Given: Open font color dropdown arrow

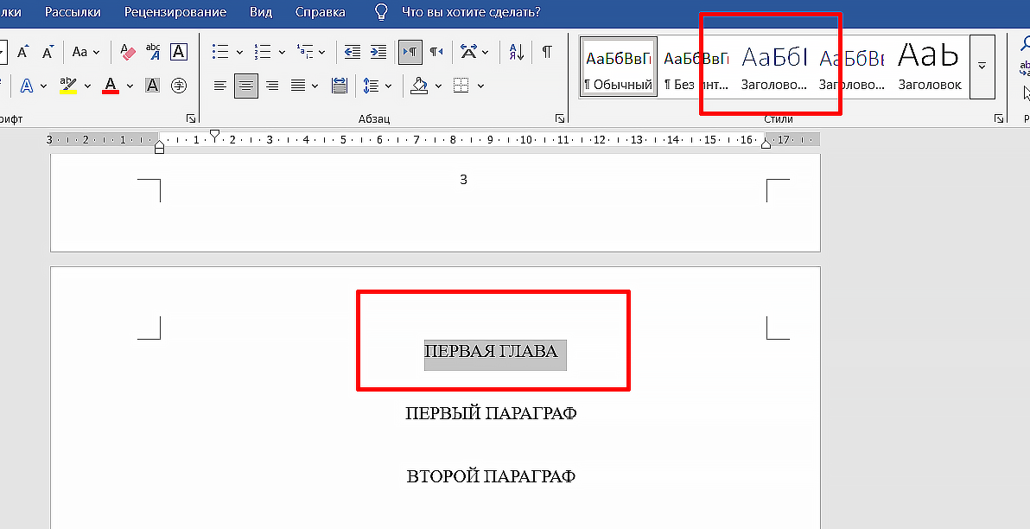Looking at the screenshot, I should 130,86.
